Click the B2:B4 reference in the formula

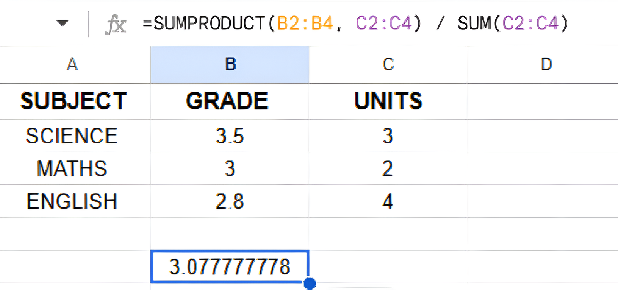[305, 23]
